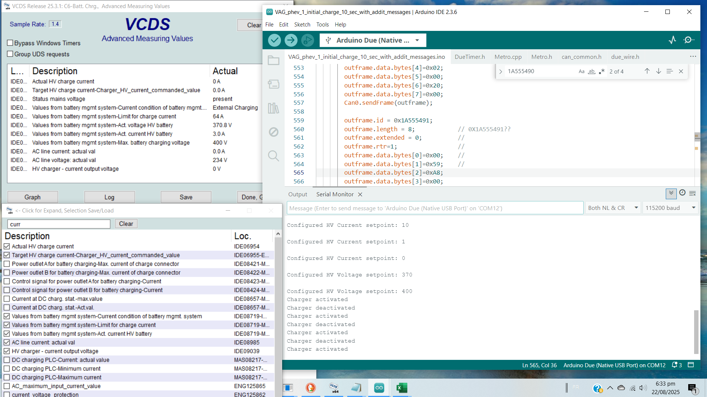Open the board selector dropdown
Viewport: 707px width, 397px height.
[x=373, y=40]
